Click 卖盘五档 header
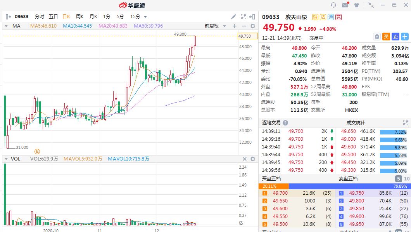Viewport: 411px width, 232px height. [x=348, y=179]
